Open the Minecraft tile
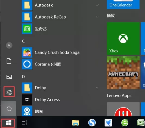The height and width of the screenshot is (128, 145). point(123,73)
